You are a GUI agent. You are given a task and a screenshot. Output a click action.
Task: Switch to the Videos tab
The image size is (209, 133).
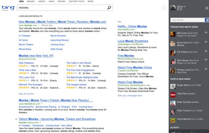[42, 1]
